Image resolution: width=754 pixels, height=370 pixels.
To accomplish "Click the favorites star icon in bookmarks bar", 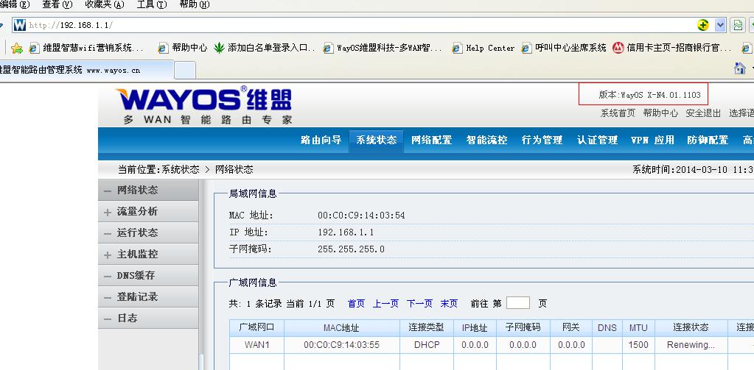I will [17, 48].
